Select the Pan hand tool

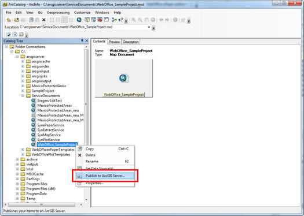point(146,20)
